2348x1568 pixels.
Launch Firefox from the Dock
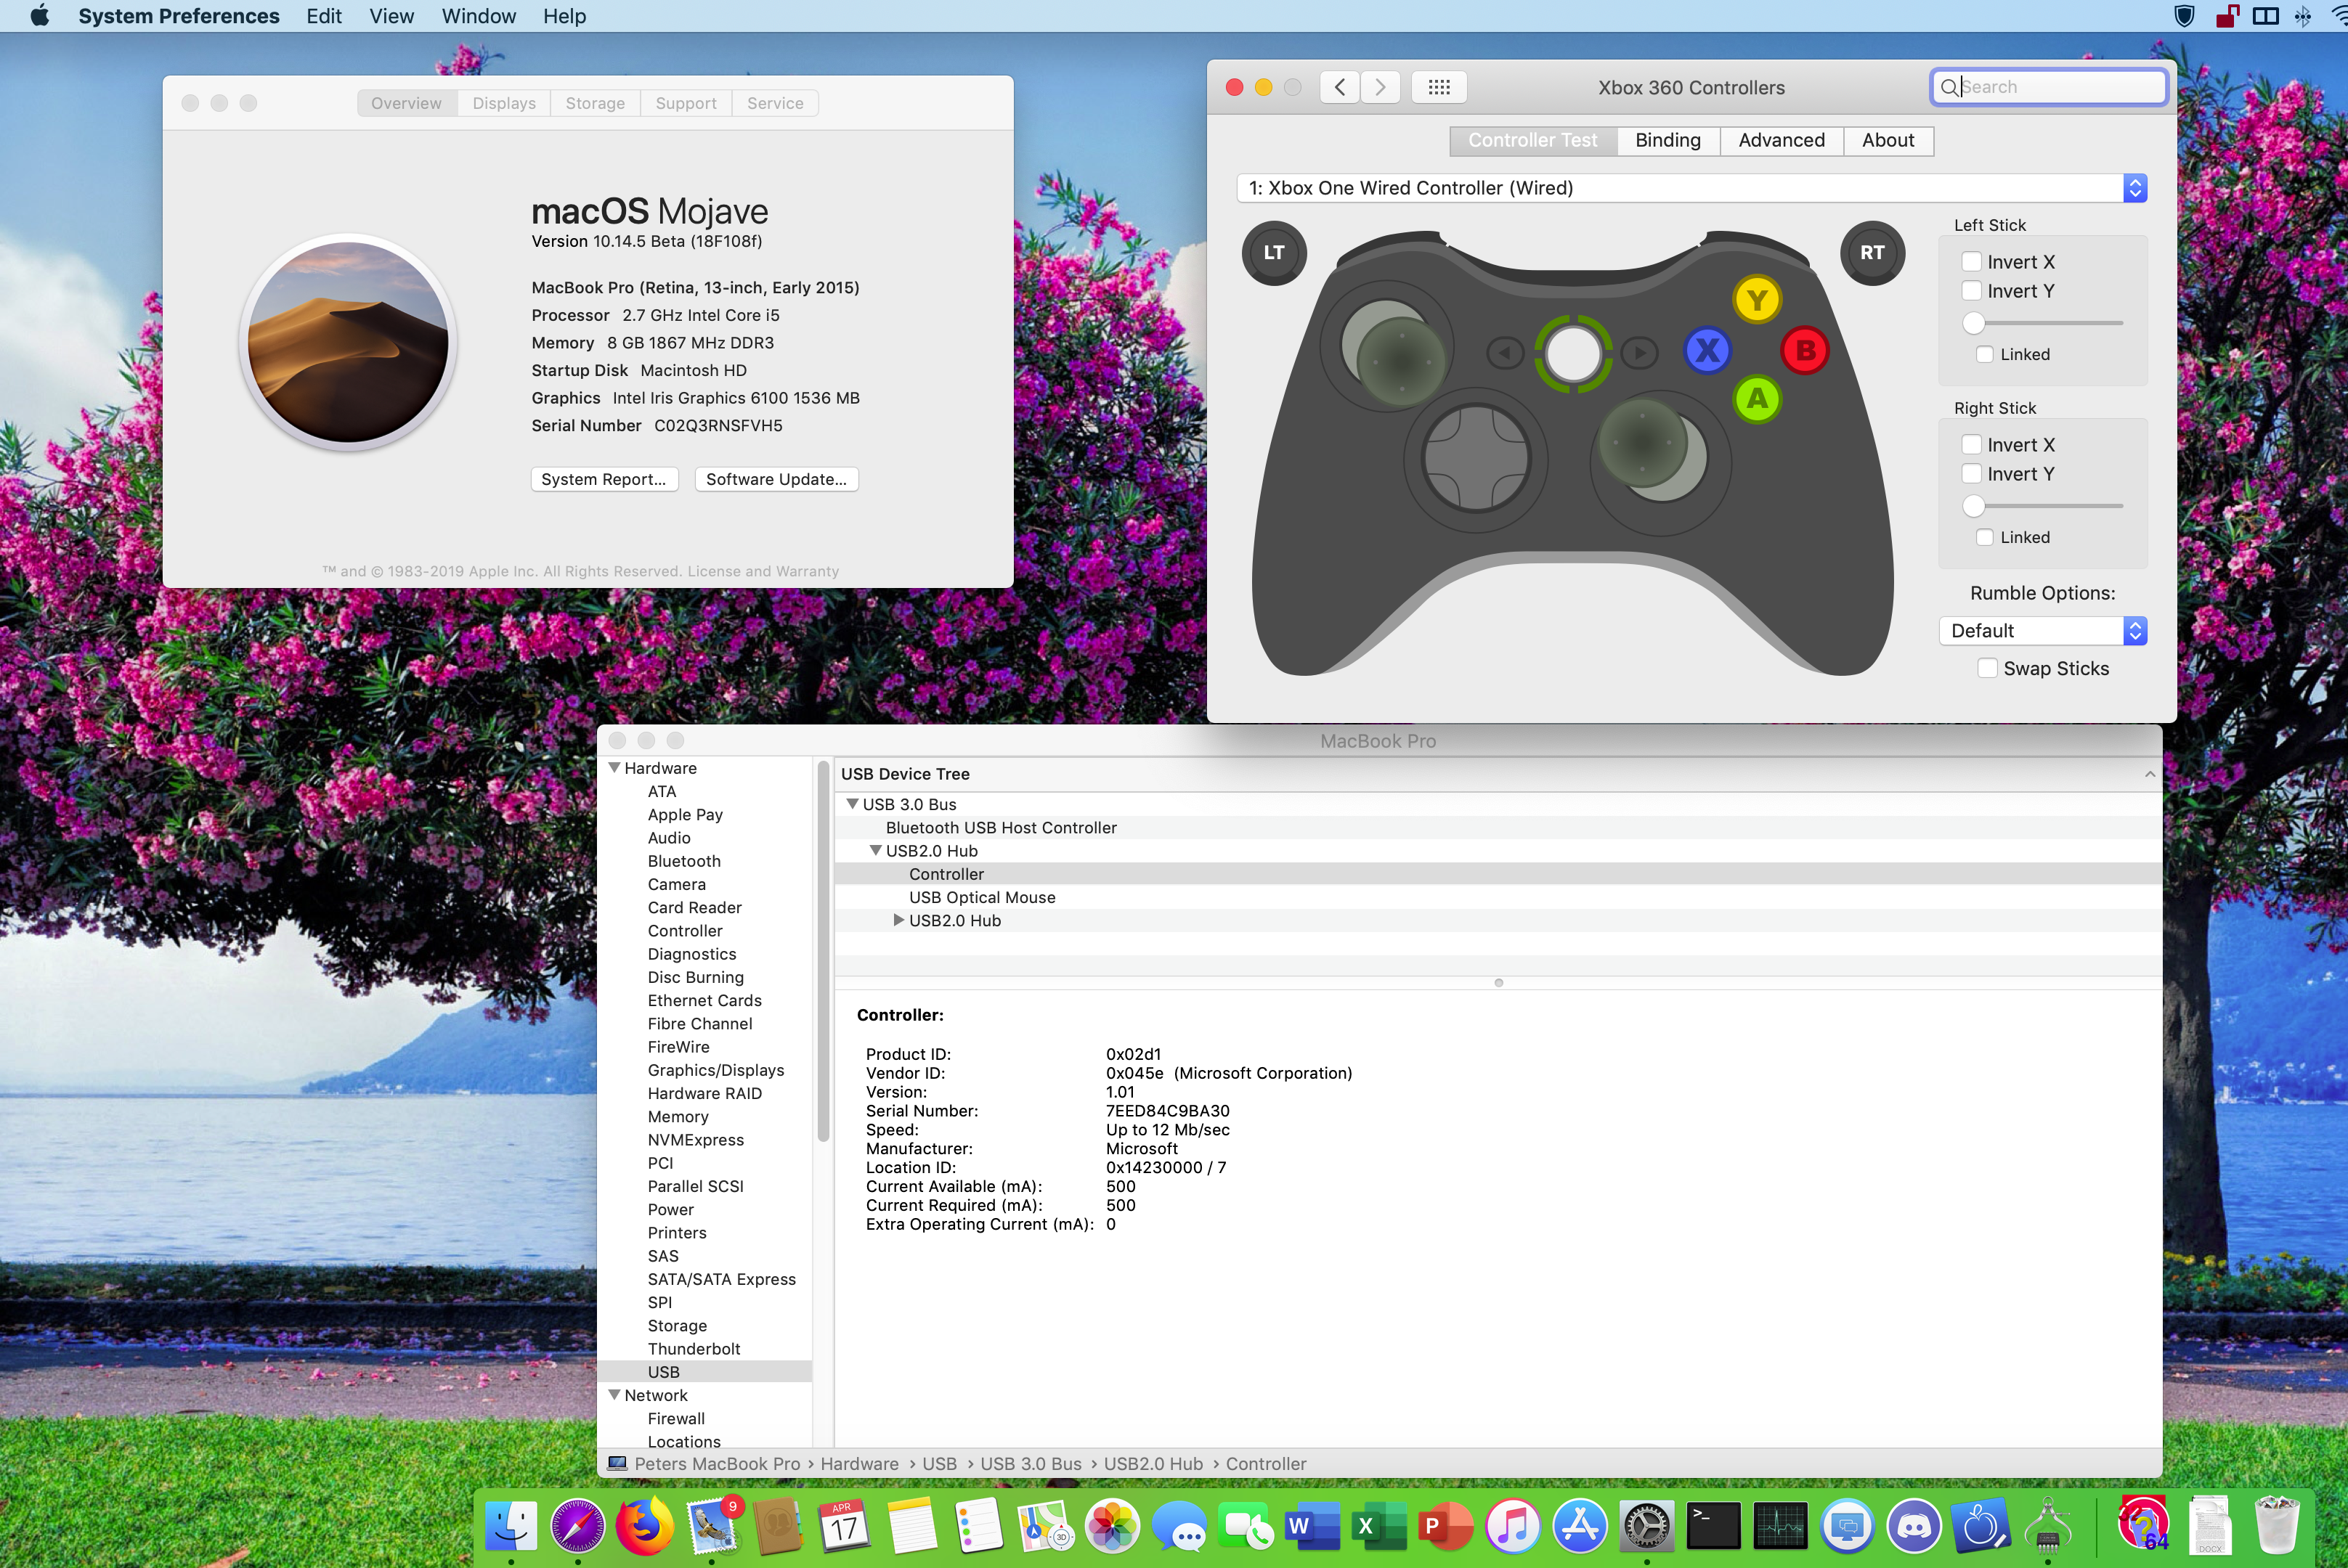click(x=644, y=1526)
